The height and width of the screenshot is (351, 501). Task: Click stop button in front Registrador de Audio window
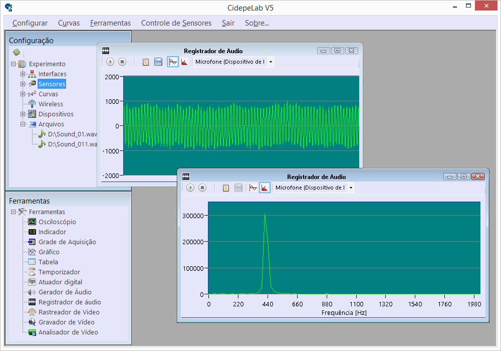(202, 188)
